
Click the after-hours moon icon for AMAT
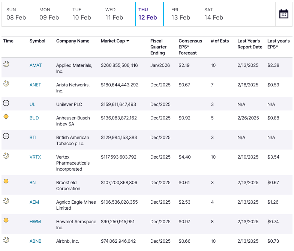(x=6, y=64)
